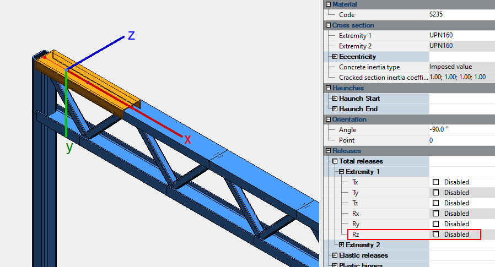Viewport: 495px width, 267px height.
Task: Expand the Haunch End node
Action: click(335, 109)
